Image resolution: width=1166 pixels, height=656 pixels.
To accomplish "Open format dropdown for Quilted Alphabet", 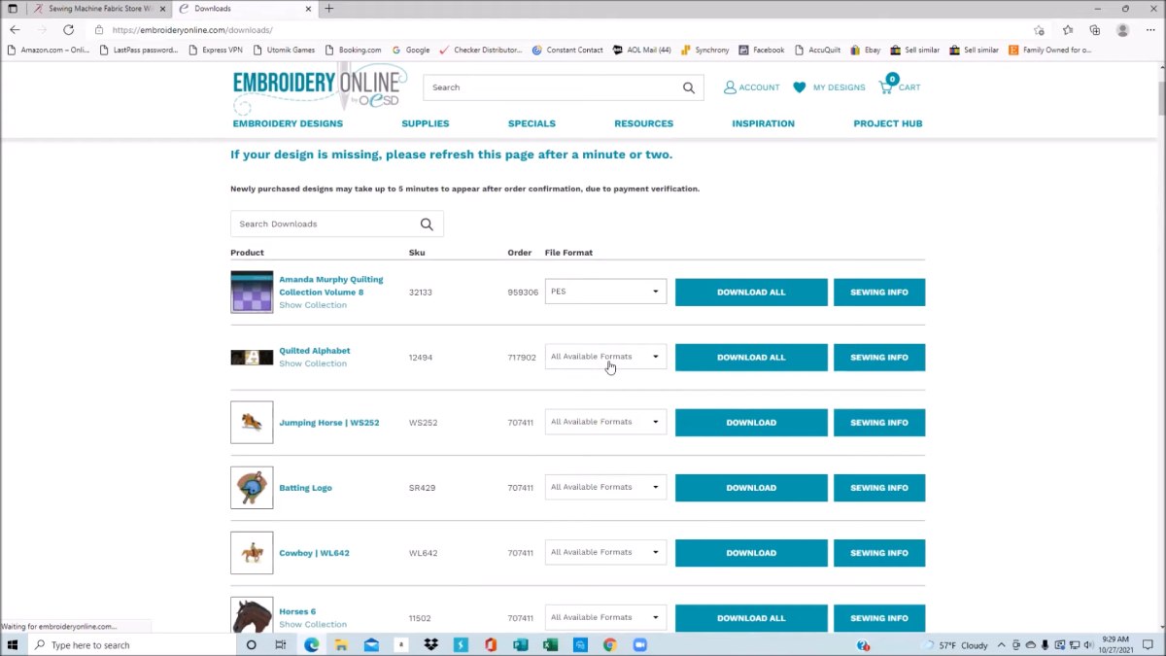I will 605,357.
